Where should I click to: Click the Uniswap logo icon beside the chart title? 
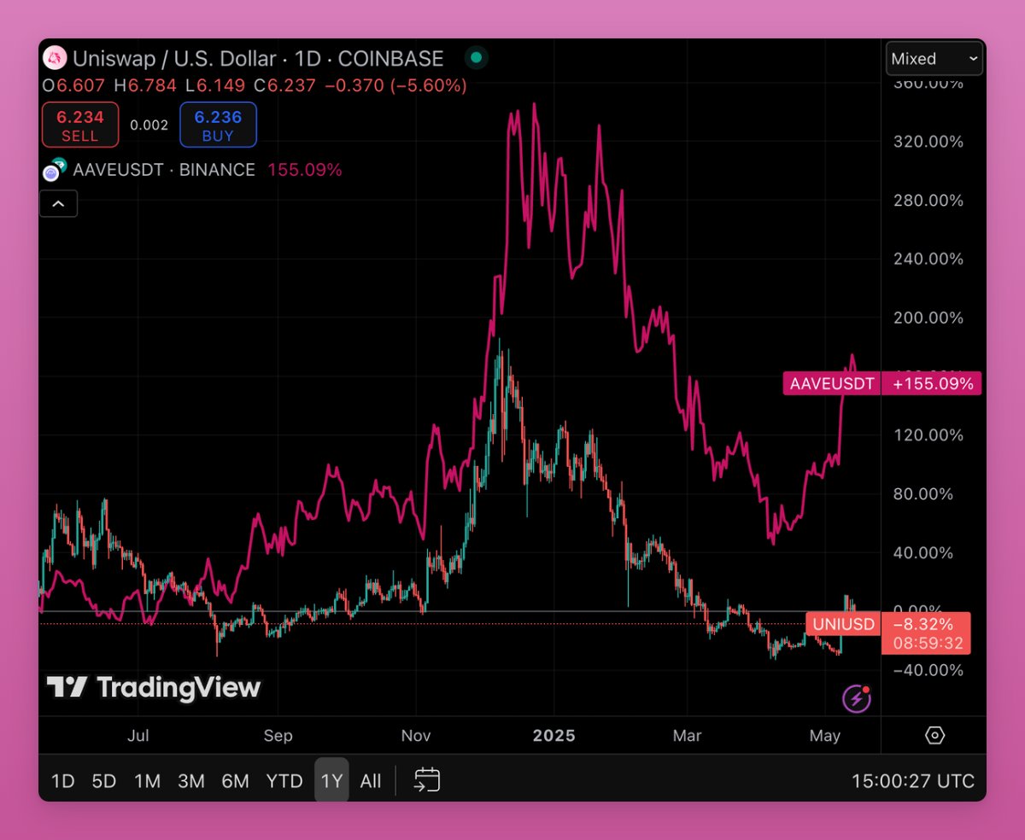tap(56, 58)
